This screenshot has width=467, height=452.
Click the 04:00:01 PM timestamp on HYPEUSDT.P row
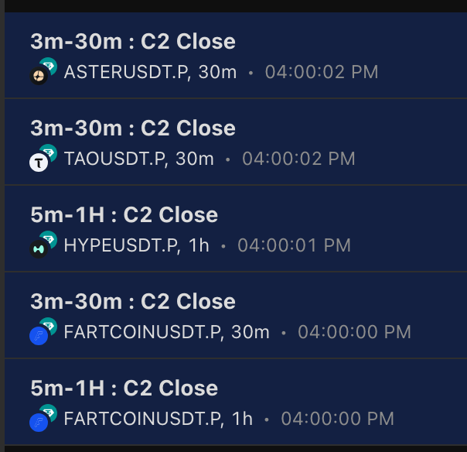(x=294, y=246)
